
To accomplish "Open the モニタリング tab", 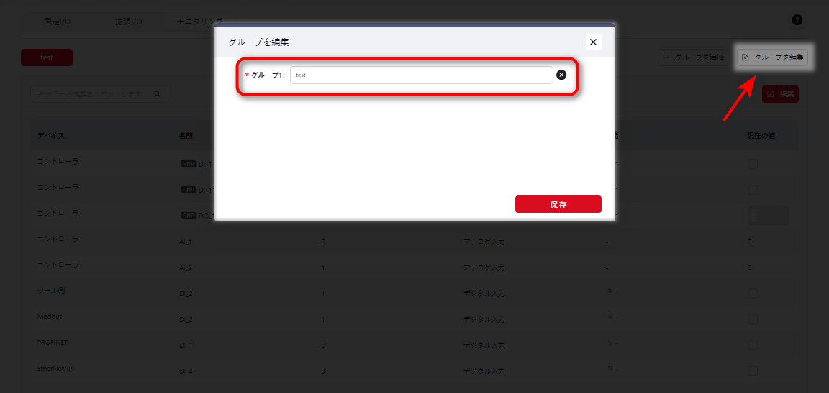I will [x=199, y=21].
